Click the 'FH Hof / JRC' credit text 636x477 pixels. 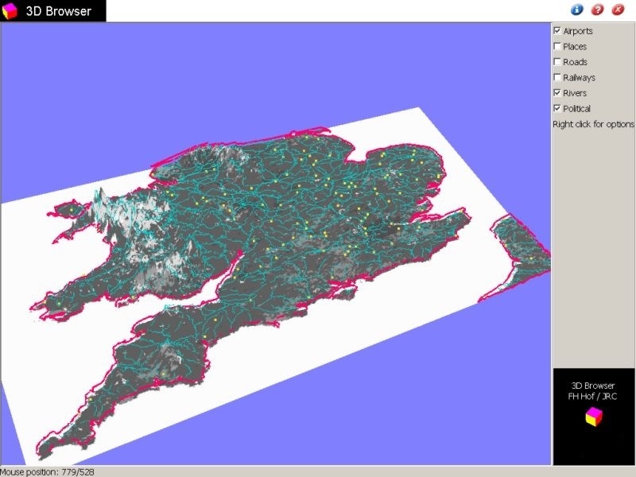[x=593, y=396]
